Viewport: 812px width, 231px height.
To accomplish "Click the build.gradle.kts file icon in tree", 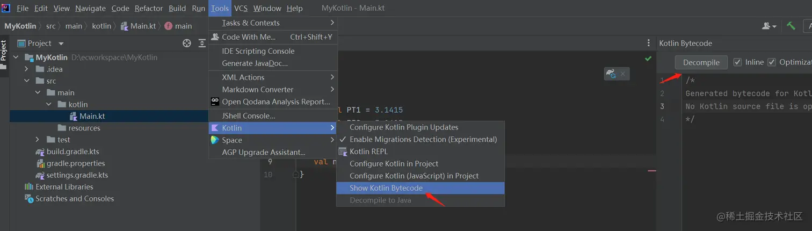I will click(40, 151).
